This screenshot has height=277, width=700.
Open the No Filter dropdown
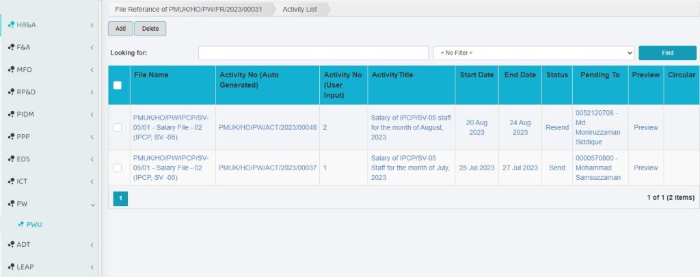[533, 53]
